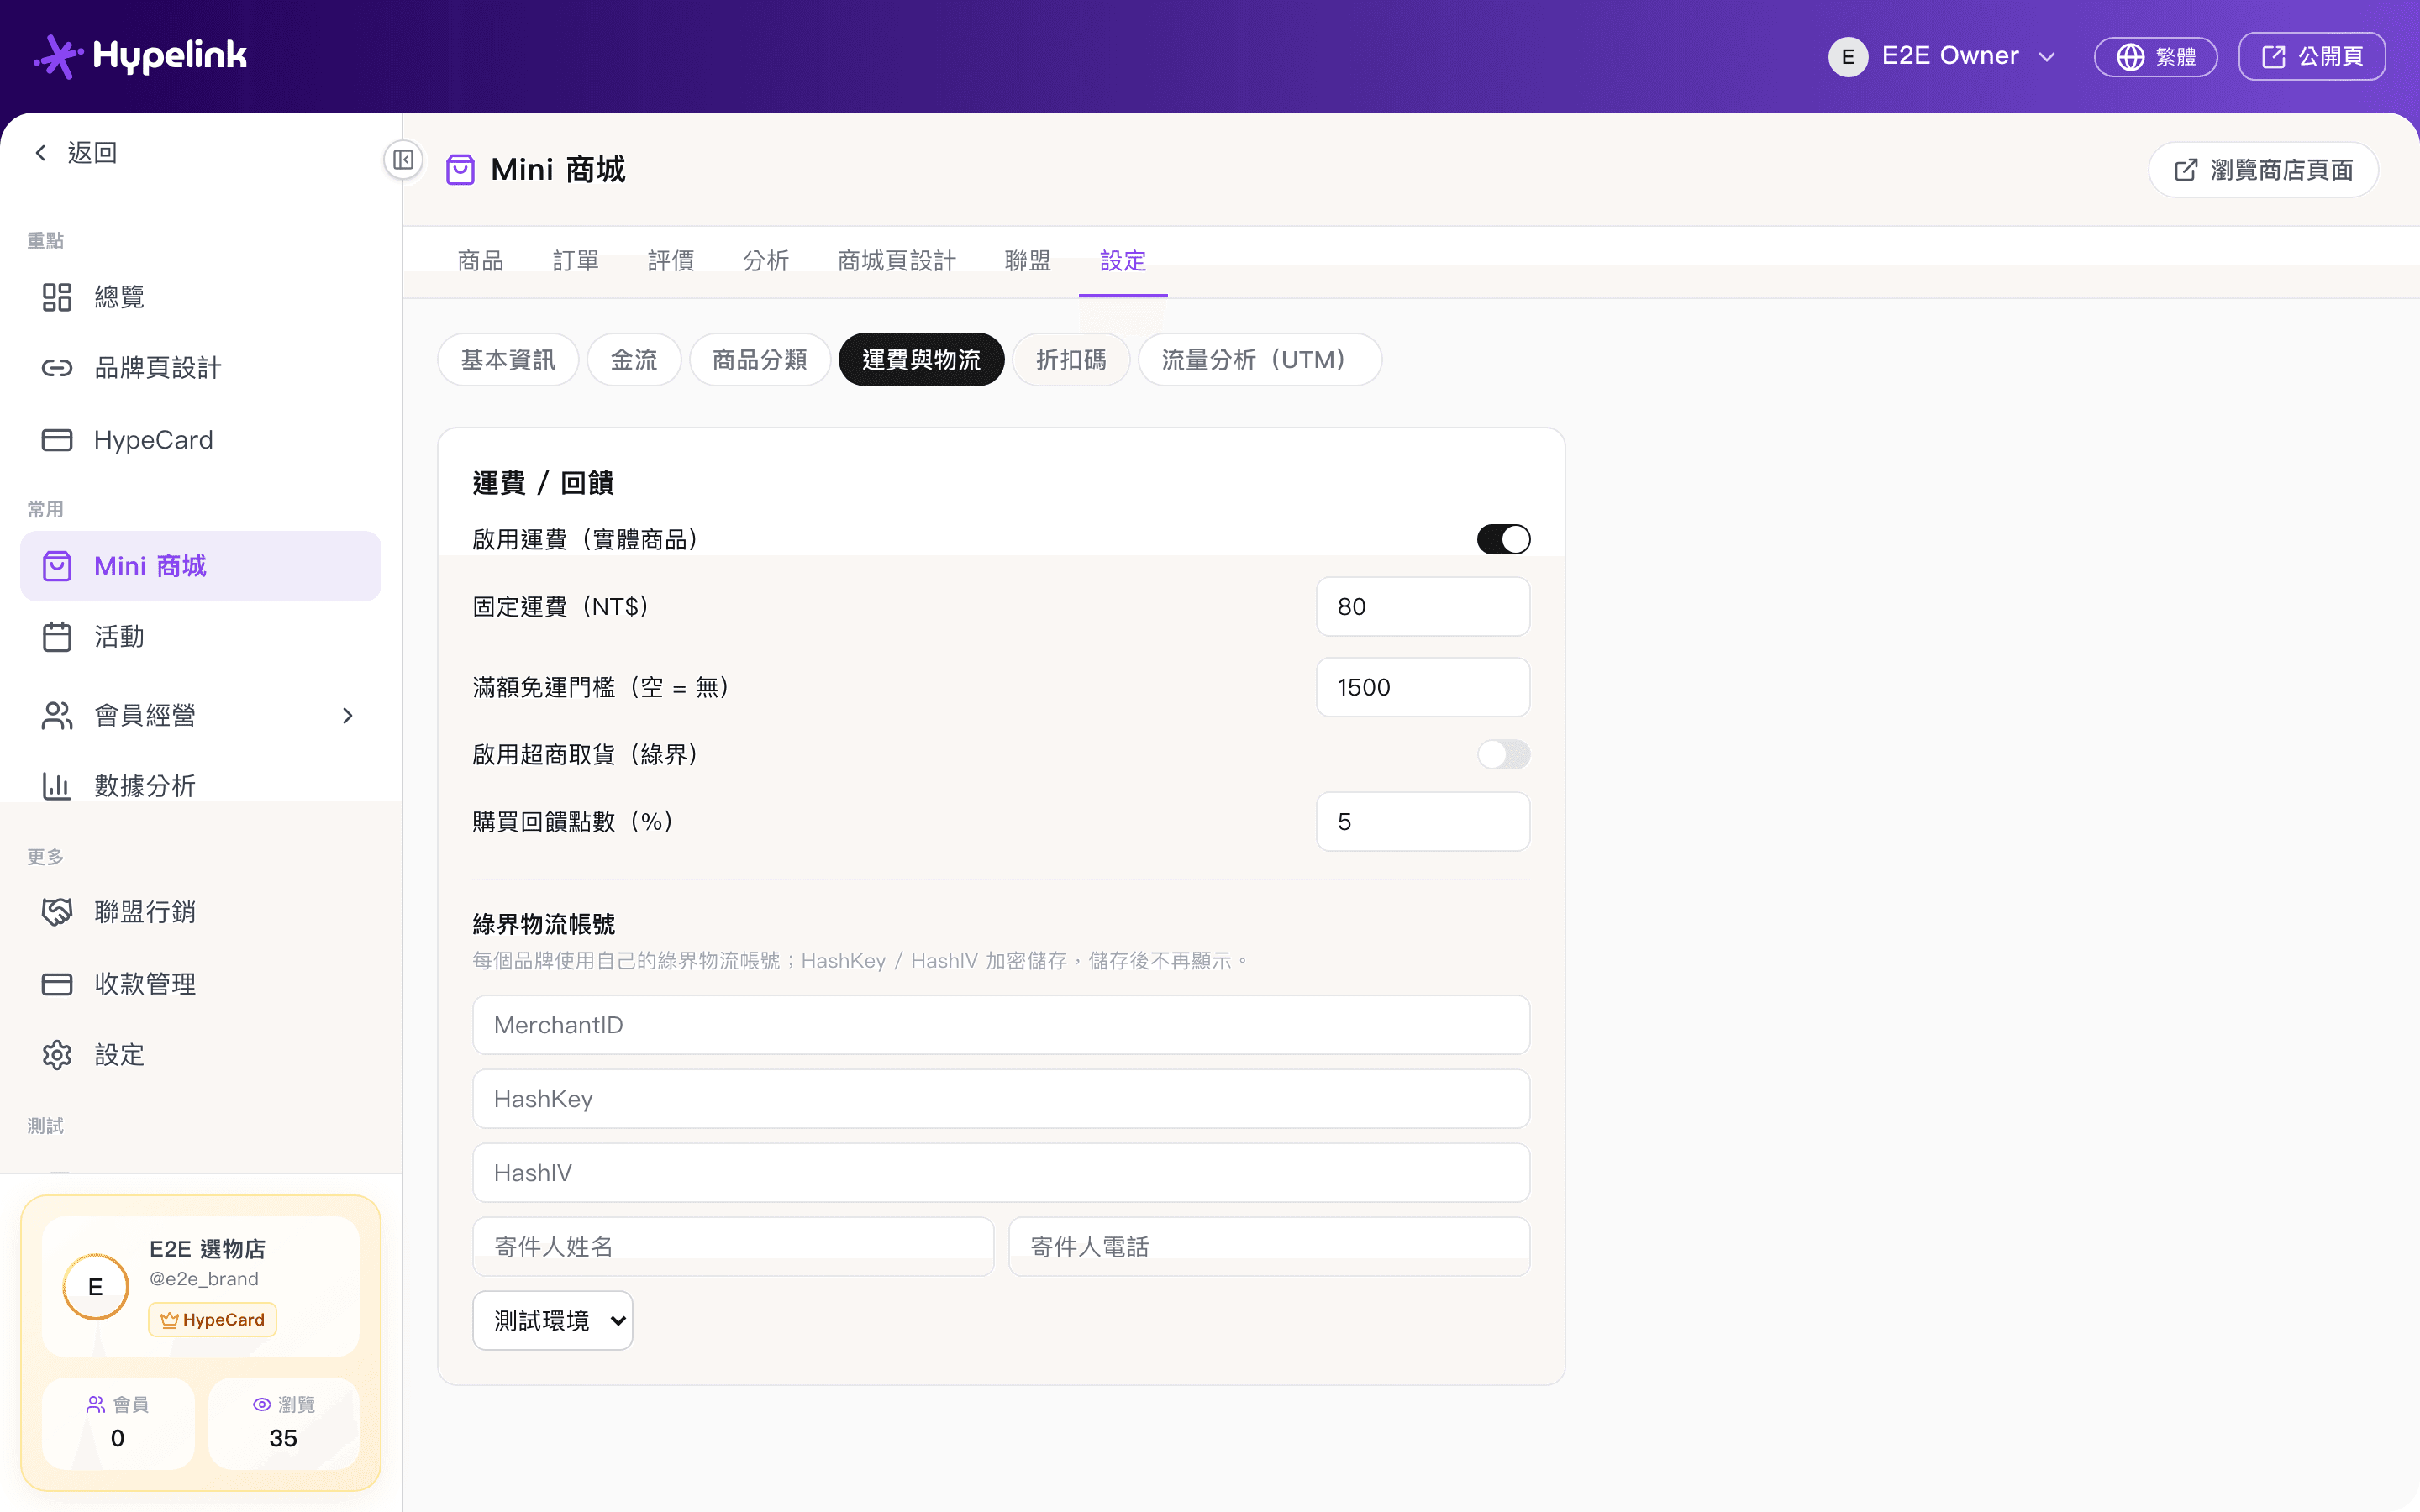Click the 滿額免運門檻 input field
The height and width of the screenshot is (1512, 2420).
pos(1423,687)
